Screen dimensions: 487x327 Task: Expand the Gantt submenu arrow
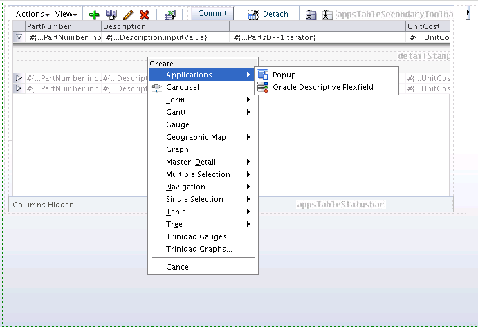(x=248, y=112)
